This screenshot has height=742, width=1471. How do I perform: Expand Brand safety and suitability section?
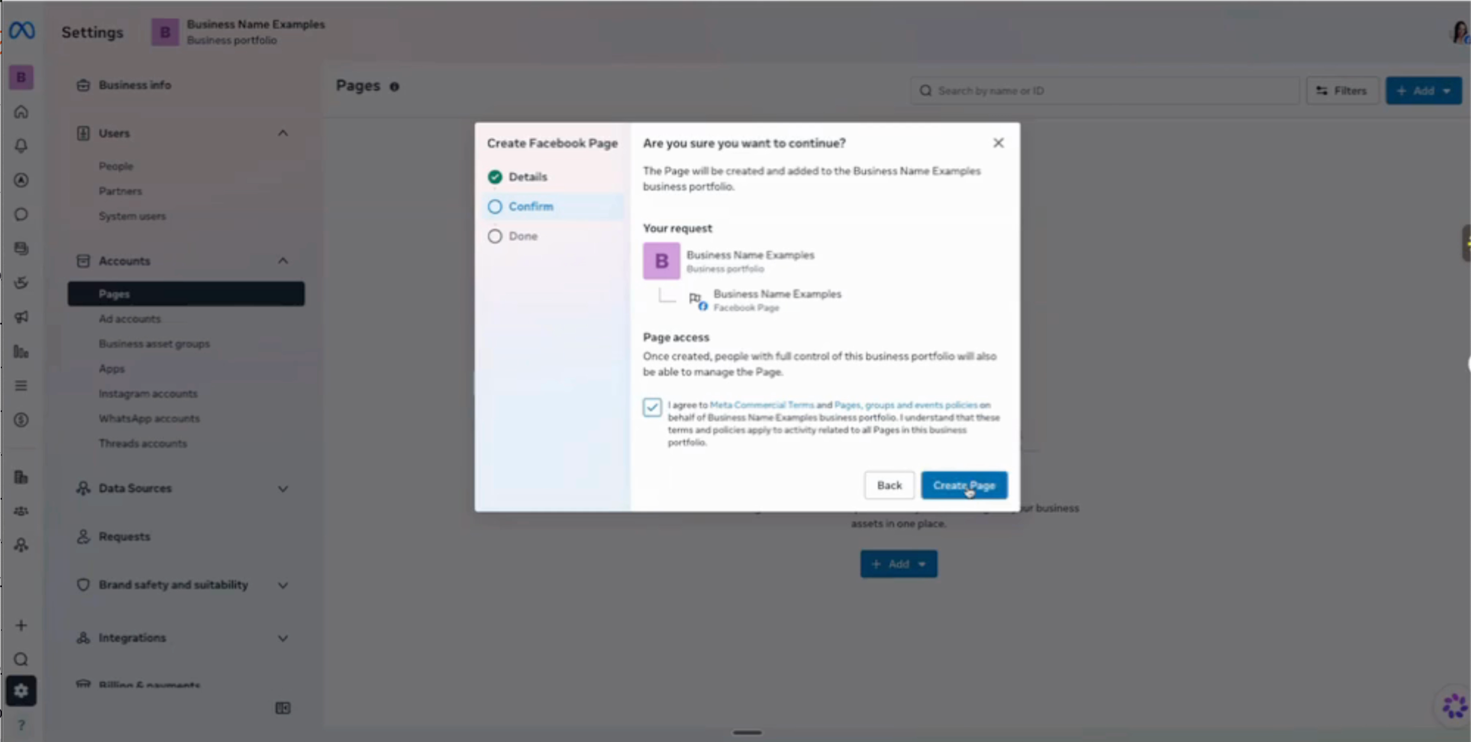click(283, 585)
